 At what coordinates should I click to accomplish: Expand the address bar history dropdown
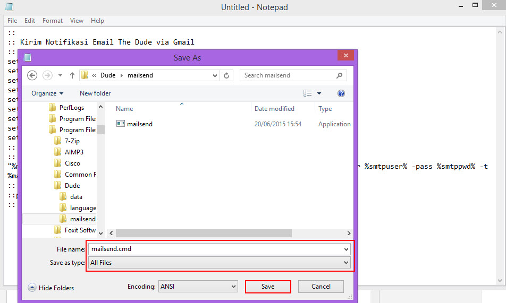(x=215, y=75)
